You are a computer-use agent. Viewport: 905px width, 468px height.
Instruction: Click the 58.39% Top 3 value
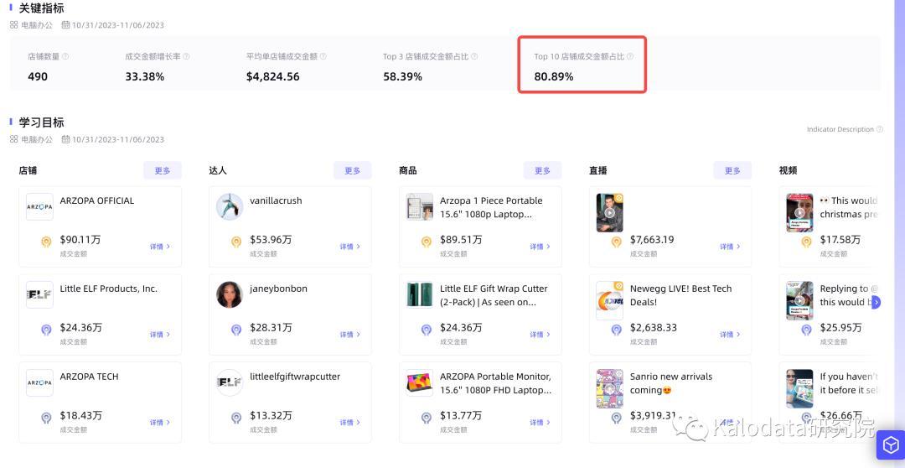pos(402,76)
